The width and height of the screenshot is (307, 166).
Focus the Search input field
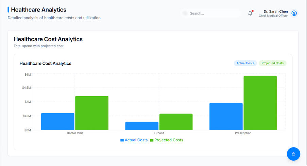214,13
